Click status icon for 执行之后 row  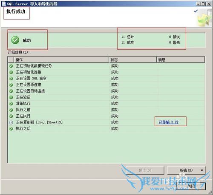(x=11, y=129)
